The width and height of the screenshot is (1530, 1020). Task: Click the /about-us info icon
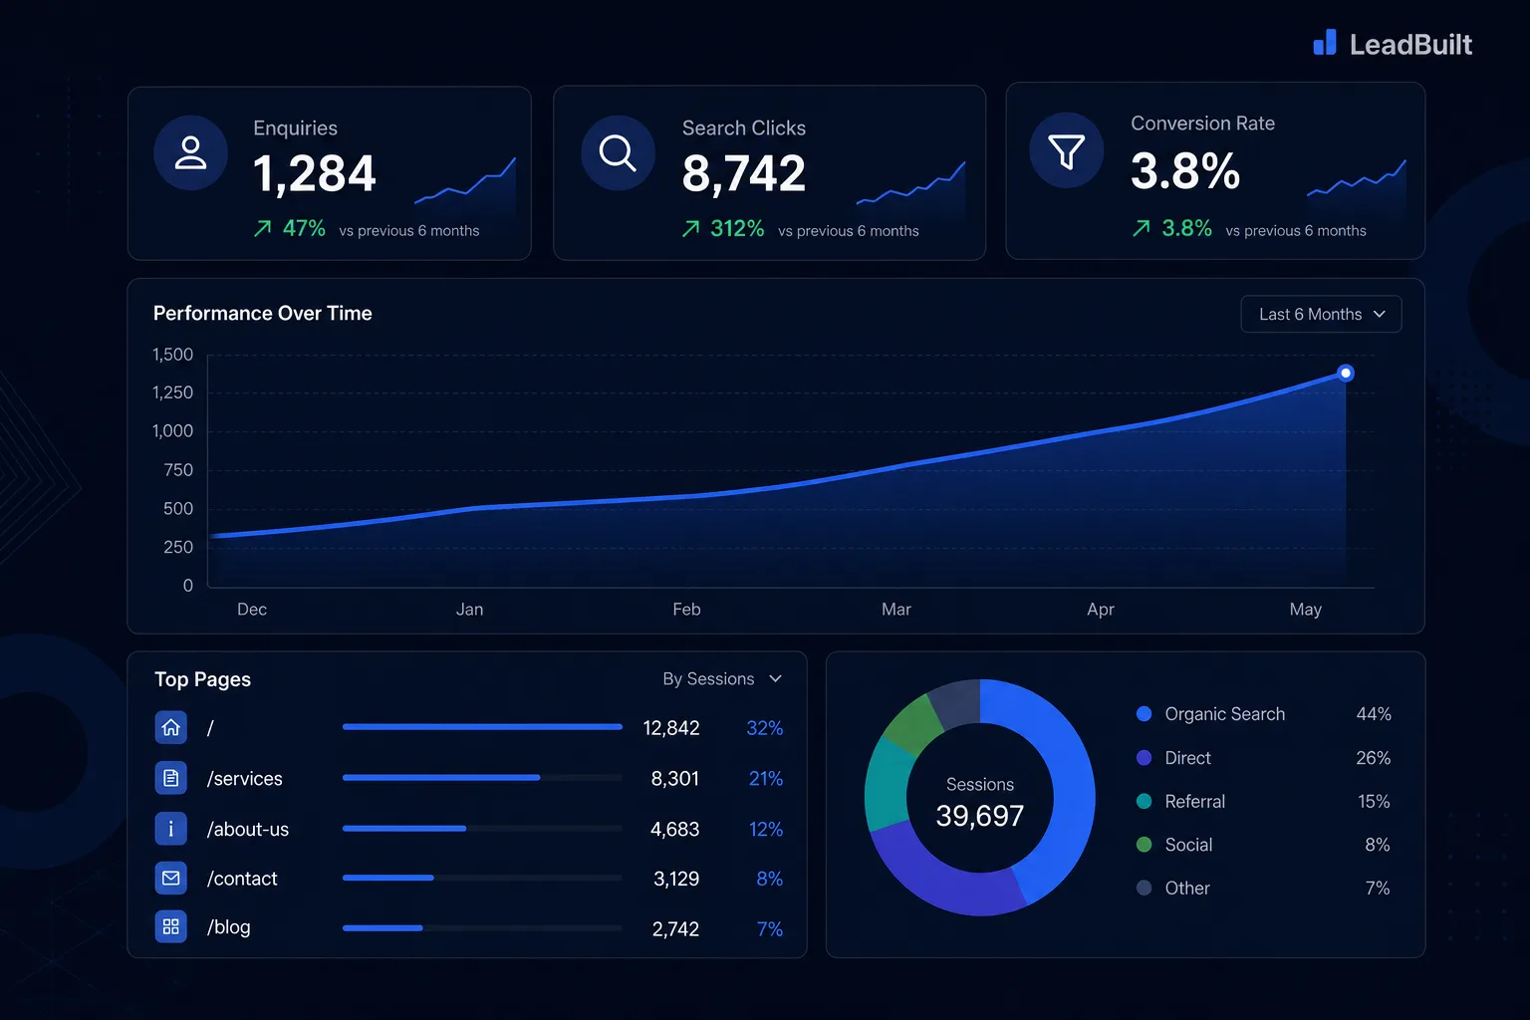coord(171,829)
